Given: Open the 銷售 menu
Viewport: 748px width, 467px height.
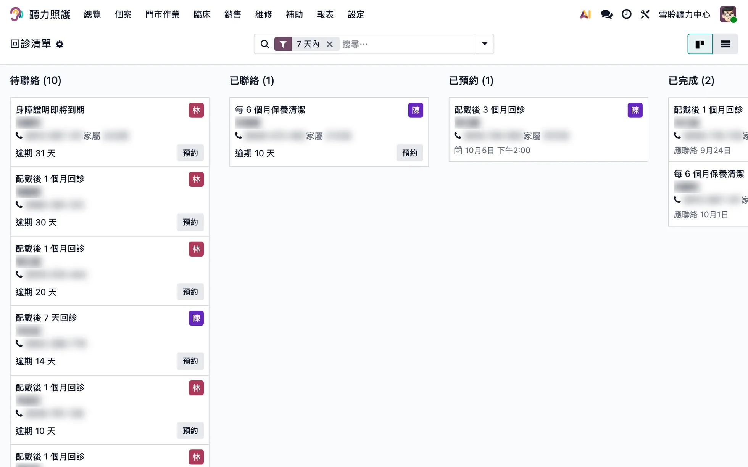Looking at the screenshot, I should tap(233, 14).
